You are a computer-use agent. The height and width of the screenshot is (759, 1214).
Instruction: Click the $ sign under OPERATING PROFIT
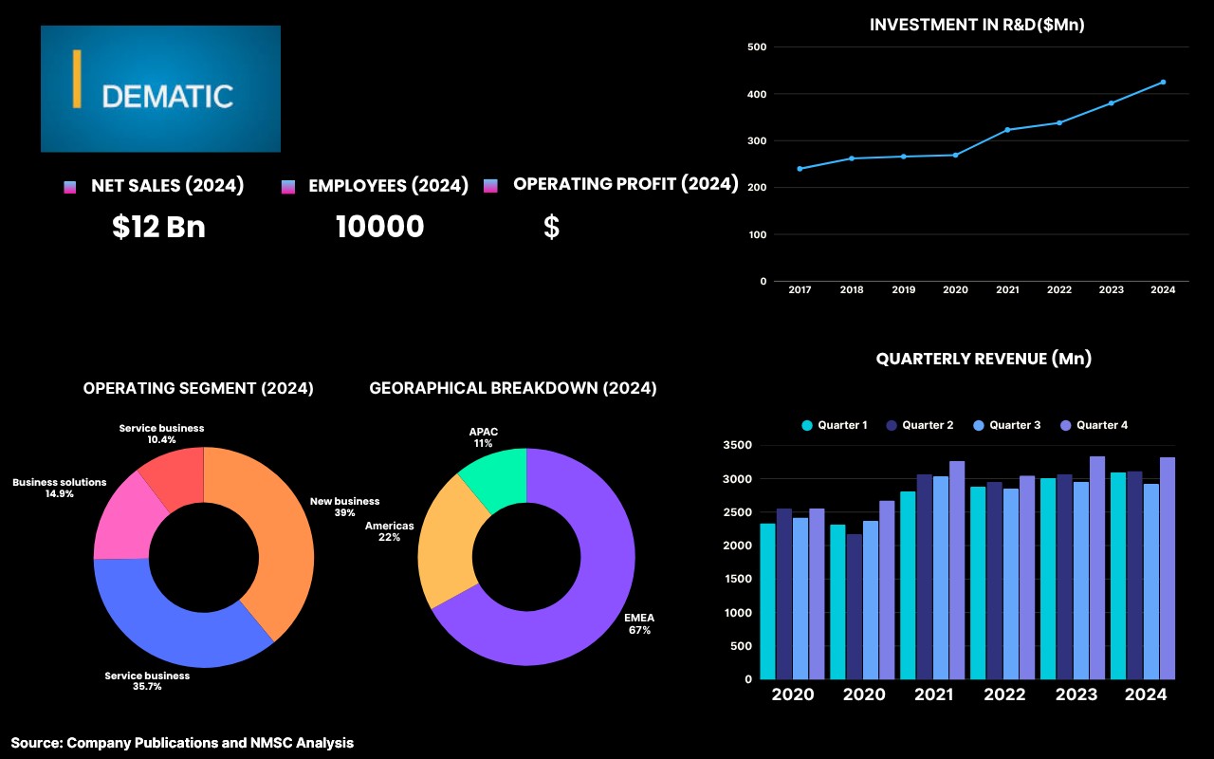551,227
